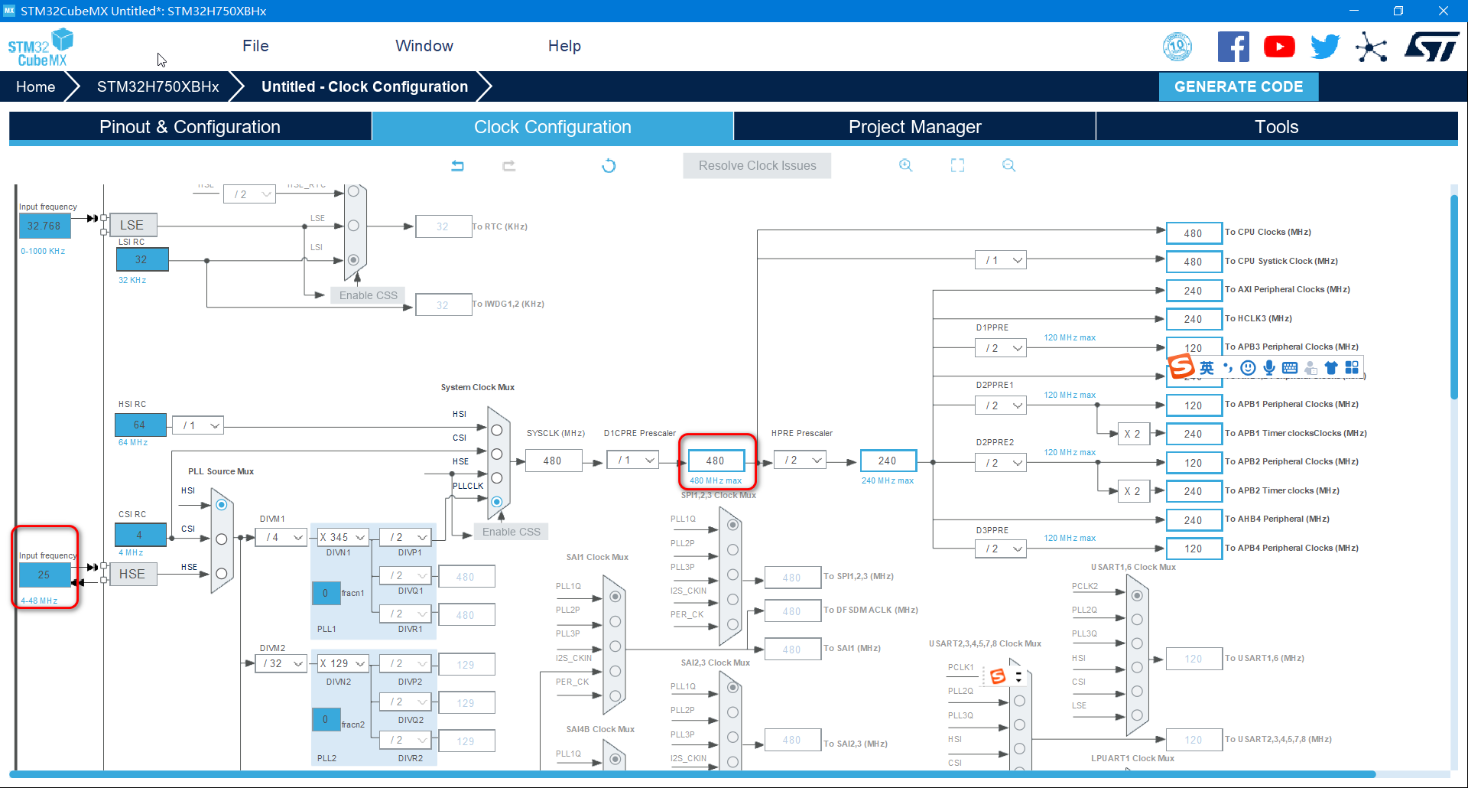This screenshot has width=1468, height=788.
Task: Select CSI in PLL Source Mux
Action: coord(222,539)
